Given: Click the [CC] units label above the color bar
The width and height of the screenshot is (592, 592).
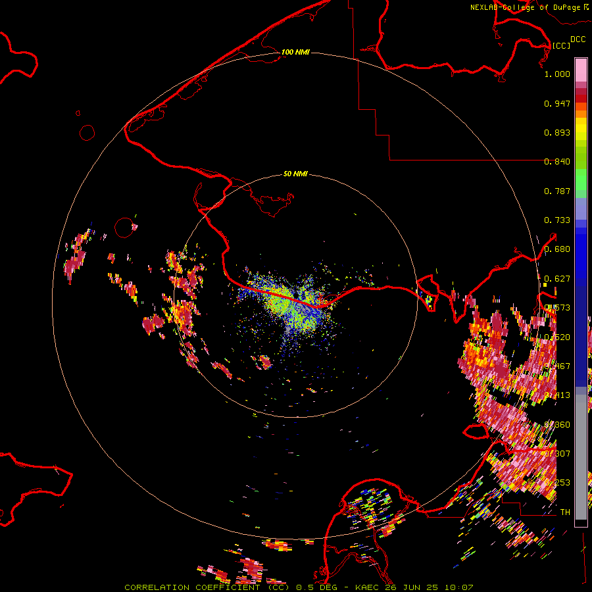Looking at the screenshot, I should click(x=561, y=45).
